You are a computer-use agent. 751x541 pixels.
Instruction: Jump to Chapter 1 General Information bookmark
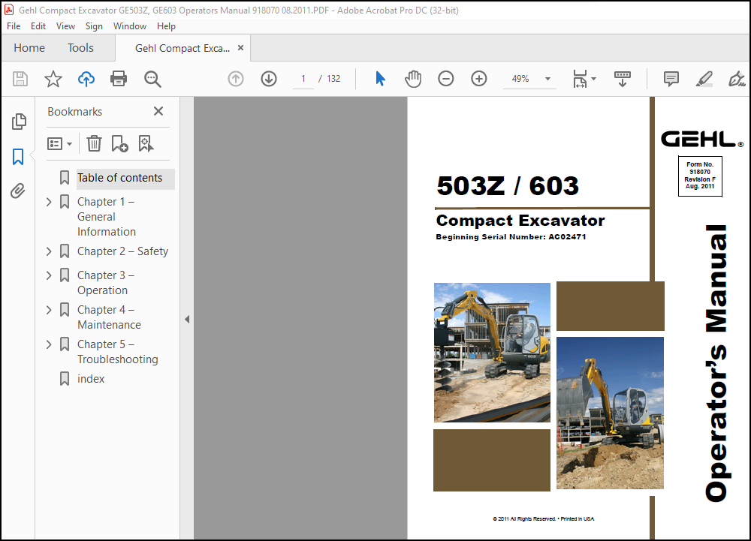click(107, 217)
